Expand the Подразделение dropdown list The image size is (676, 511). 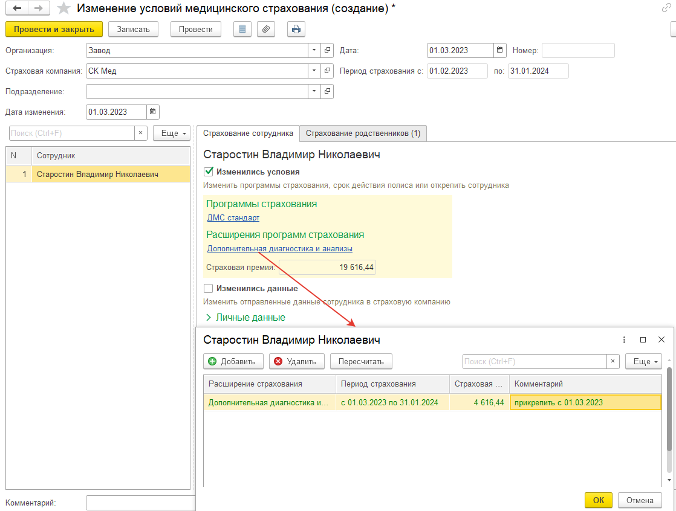(314, 91)
